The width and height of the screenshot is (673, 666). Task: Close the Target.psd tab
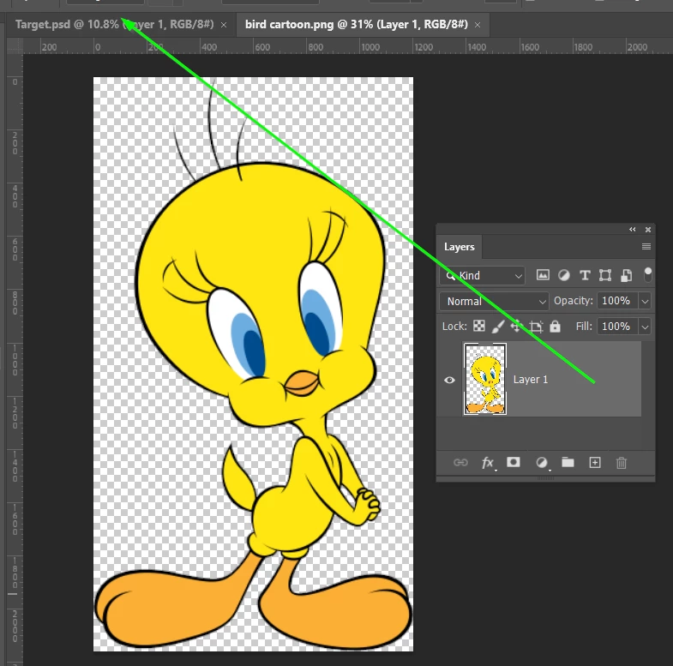(224, 26)
